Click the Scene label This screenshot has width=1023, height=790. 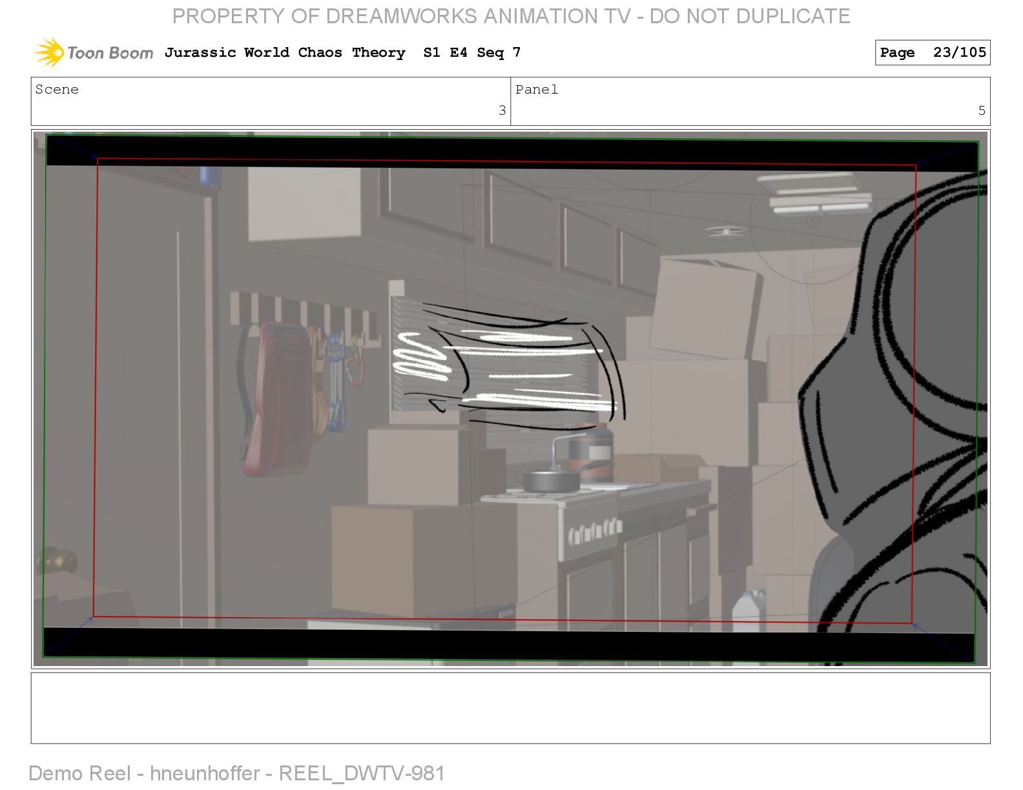point(57,90)
